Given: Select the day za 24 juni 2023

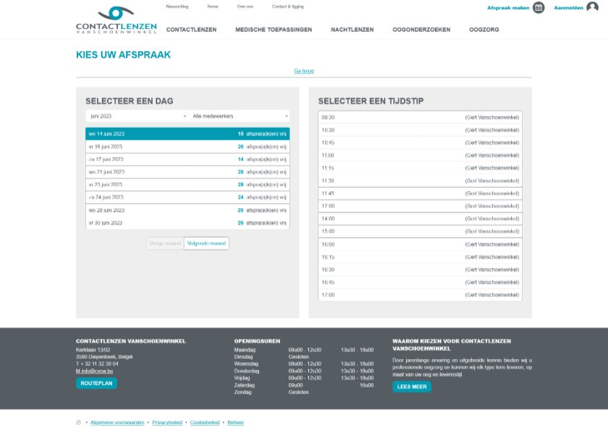Looking at the screenshot, I should [187, 197].
